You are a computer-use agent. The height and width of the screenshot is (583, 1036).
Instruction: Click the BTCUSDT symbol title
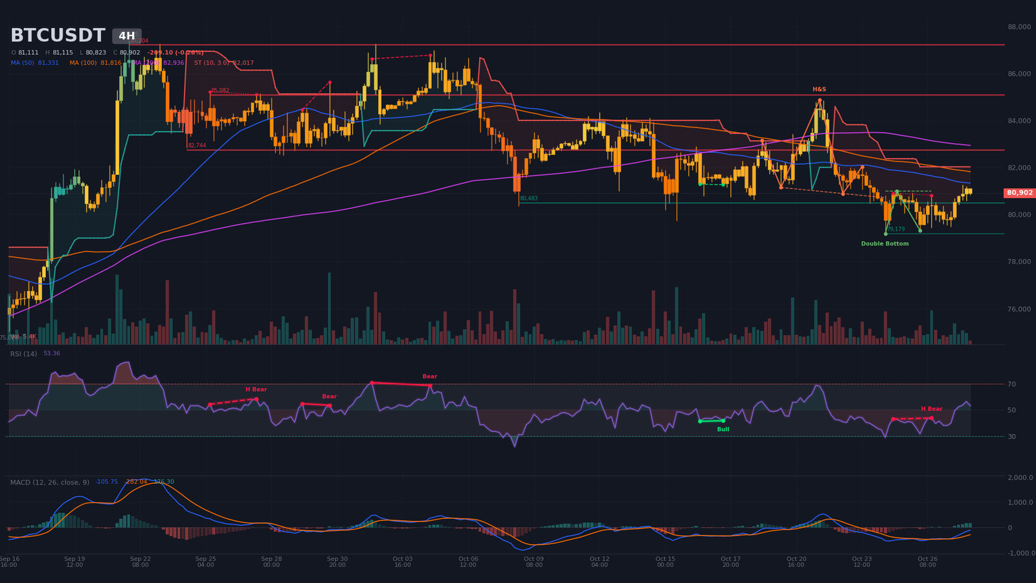(x=58, y=36)
